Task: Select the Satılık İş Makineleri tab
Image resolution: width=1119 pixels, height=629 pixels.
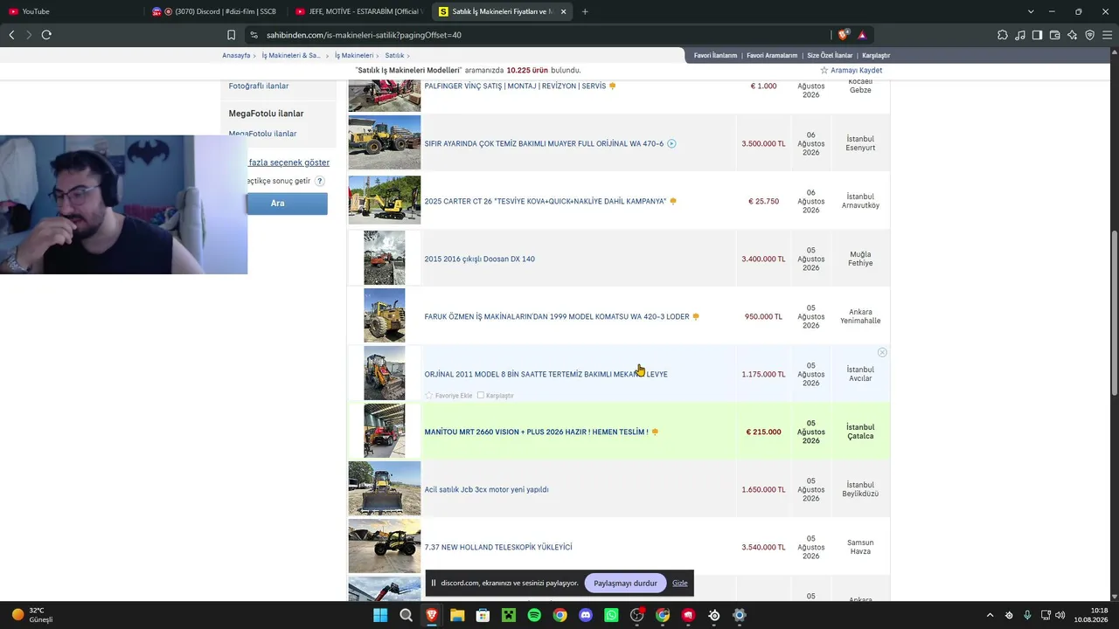Action: [503, 11]
